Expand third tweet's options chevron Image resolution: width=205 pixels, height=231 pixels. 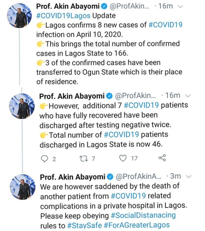189,177
